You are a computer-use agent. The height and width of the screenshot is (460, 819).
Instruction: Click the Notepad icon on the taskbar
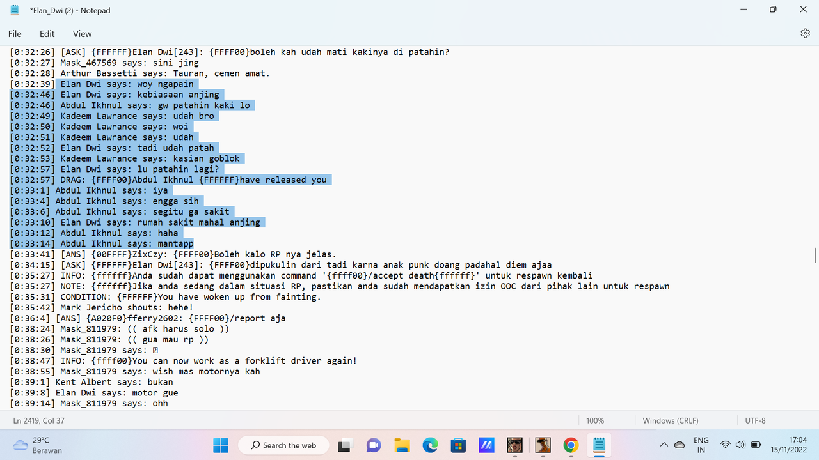click(599, 445)
